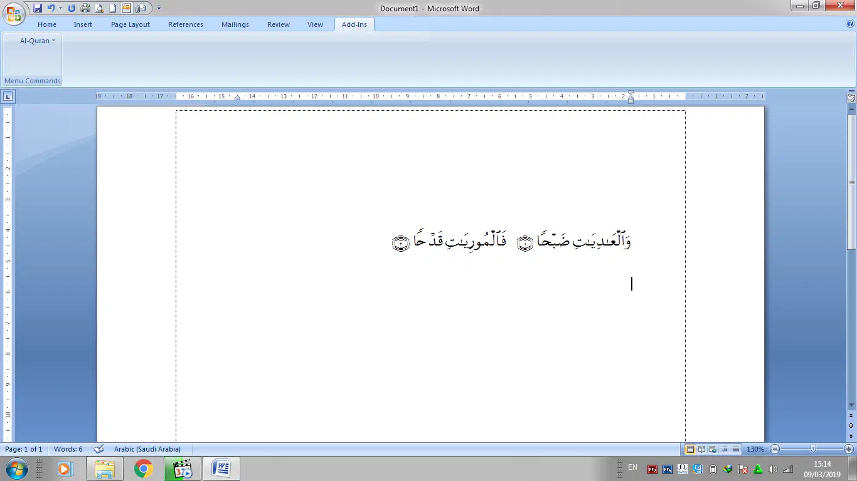Change language Arabic (Saudi Arabia)
The width and height of the screenshot is (857, 481).
pyautogui.click(x=147, y=449)
